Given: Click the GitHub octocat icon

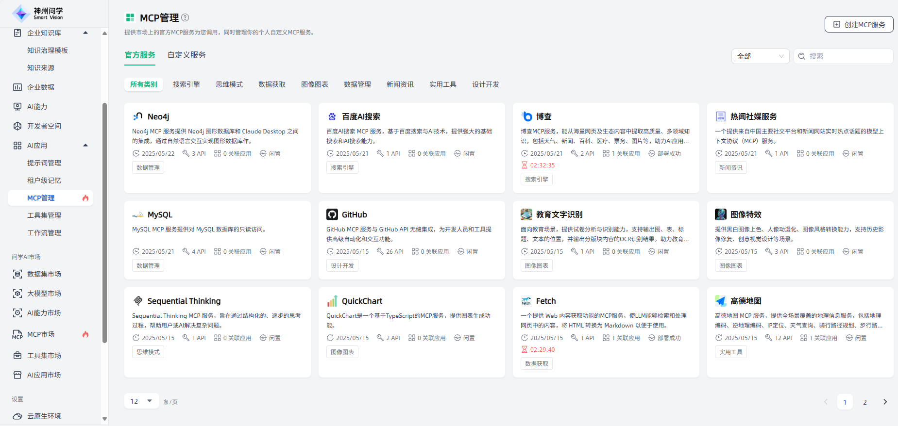Looking at the screenshot, I should coord(332,214).
